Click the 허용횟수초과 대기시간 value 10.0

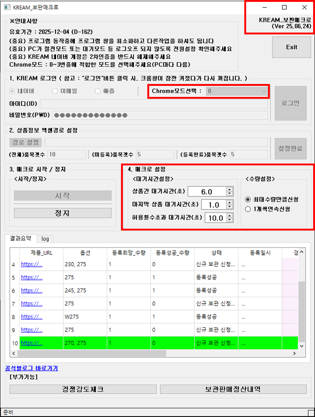click(216, 218)
